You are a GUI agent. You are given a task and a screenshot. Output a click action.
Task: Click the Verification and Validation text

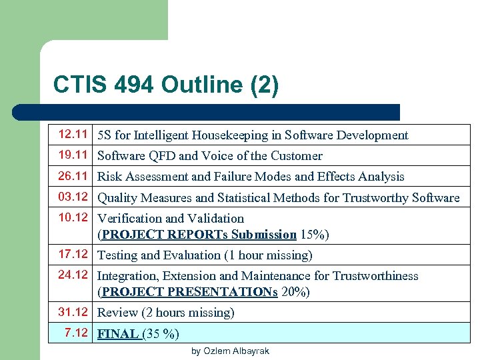click(x=171, y=219)
